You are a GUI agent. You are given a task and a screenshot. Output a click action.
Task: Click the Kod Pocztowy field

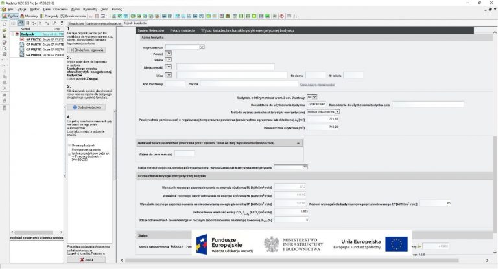pyautogui.click(x=175, y=84)
